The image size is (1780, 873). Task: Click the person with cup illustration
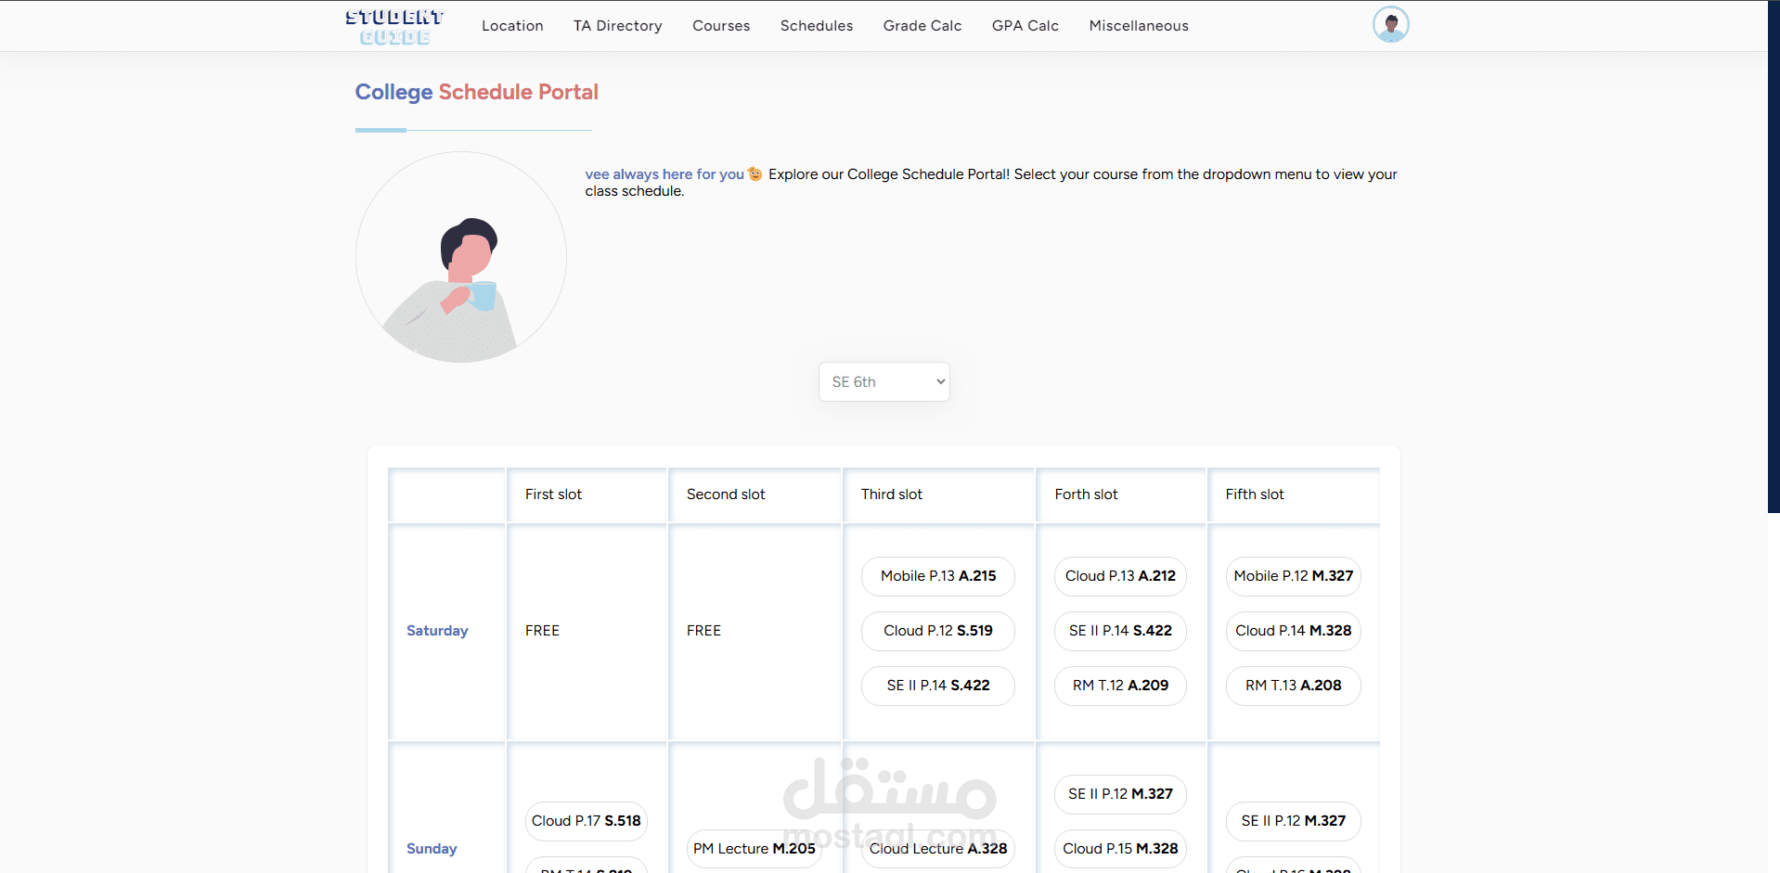461,257
